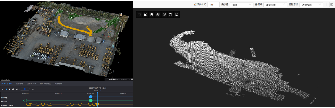Play the timeline forward
Screen dimensions: 335x108
[x=10, y=89]
